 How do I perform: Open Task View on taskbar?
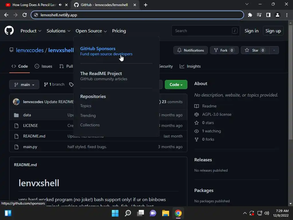click(140, 213)
